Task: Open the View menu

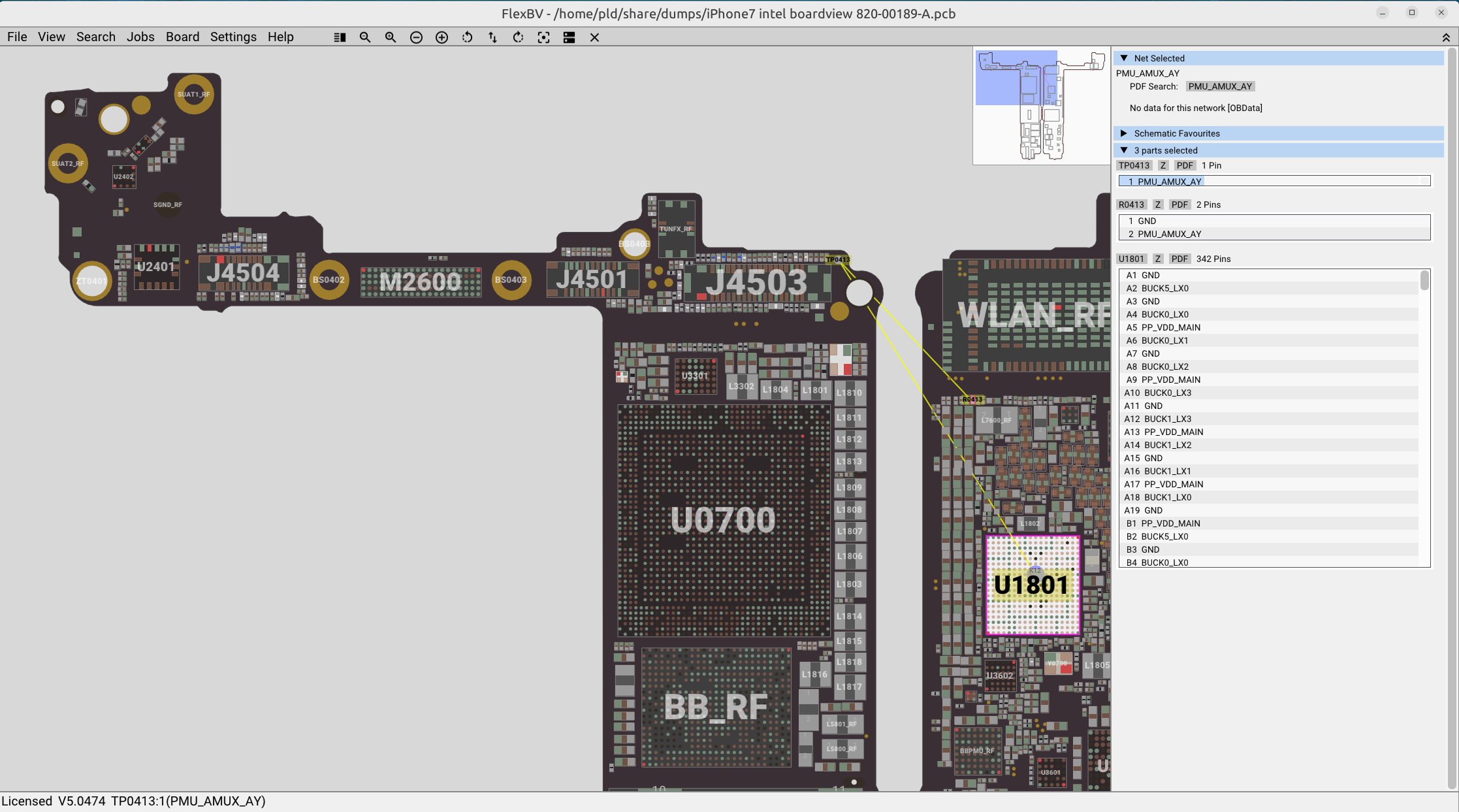Action: pyautogui.click(x=52, y=37)
